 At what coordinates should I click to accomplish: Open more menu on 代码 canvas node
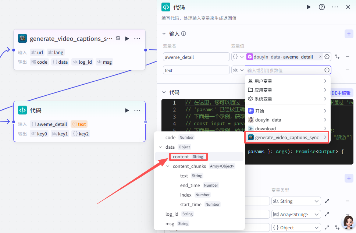137,110
